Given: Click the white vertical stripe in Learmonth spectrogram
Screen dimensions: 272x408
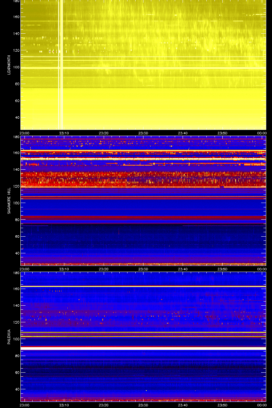Looking at the screenshot, I should pyautogui.click(x=61, y=65).
